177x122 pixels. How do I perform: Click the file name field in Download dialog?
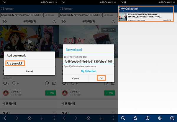click(x=88, y=61)
